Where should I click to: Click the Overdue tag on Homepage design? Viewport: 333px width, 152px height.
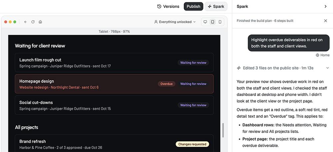tap(166, 84)
